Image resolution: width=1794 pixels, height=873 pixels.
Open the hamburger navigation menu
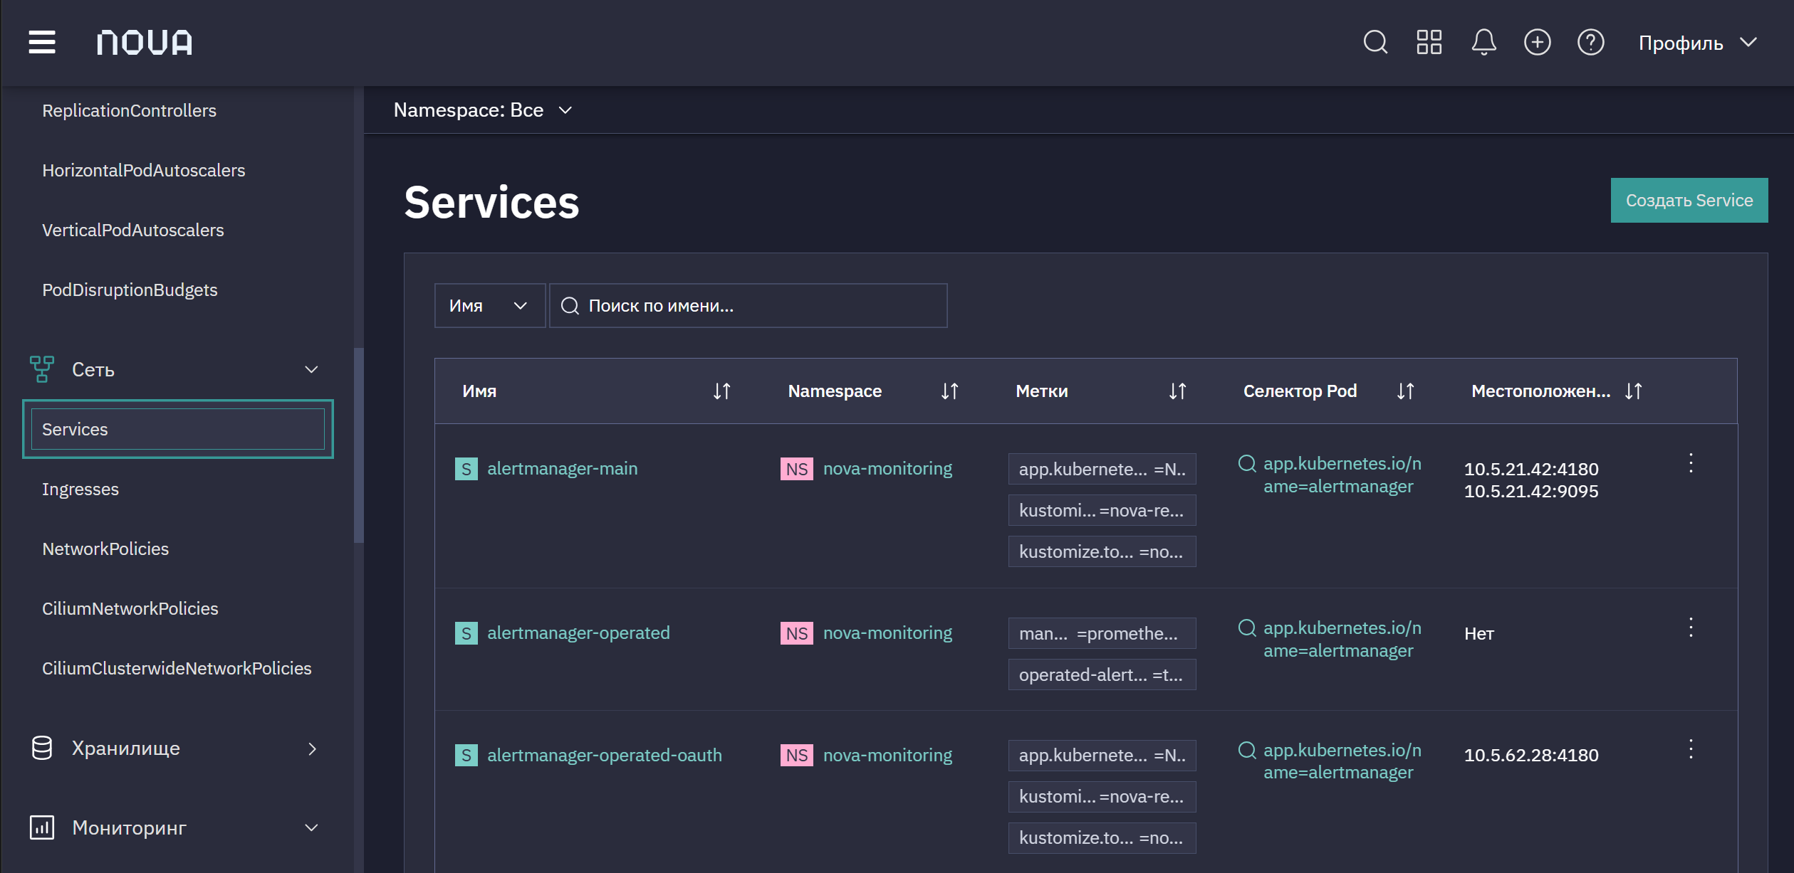42,42
